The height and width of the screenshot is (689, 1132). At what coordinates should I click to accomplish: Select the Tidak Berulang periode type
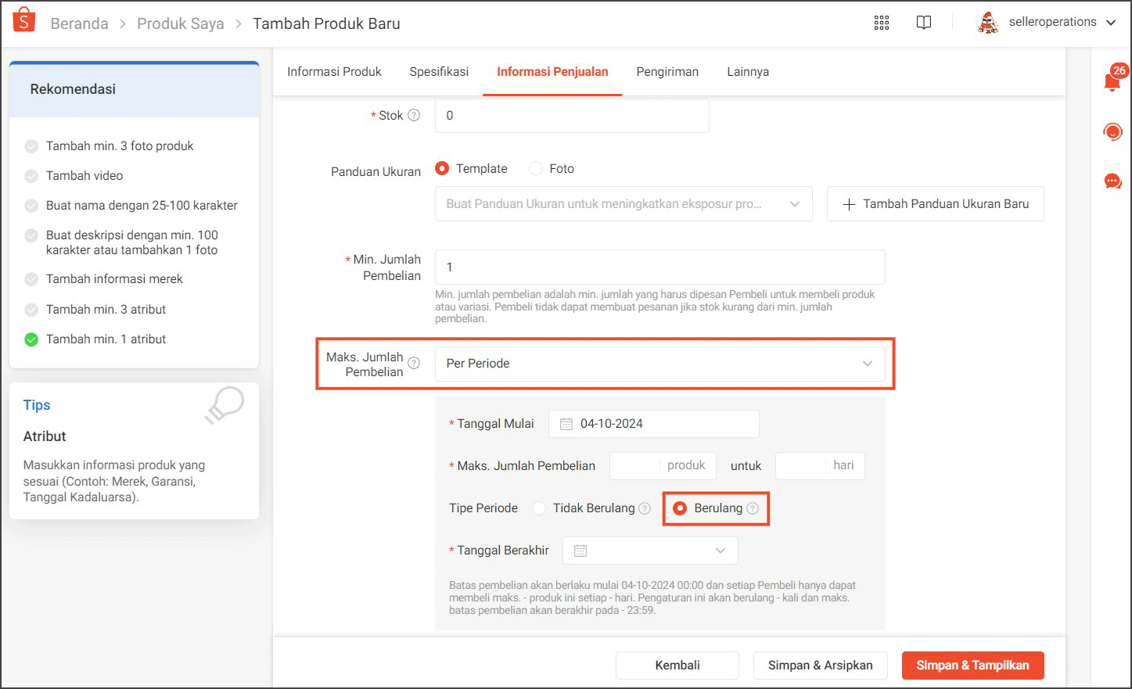pos(539,508)
